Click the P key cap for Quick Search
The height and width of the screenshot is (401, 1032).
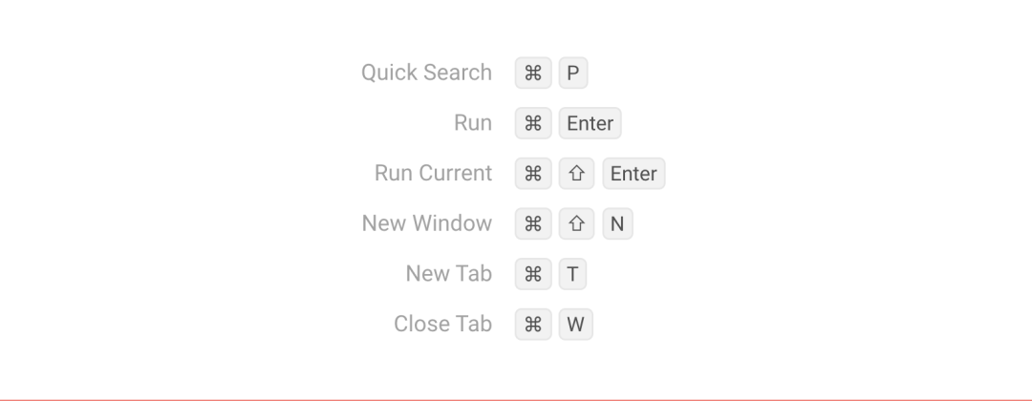point(572,74)
